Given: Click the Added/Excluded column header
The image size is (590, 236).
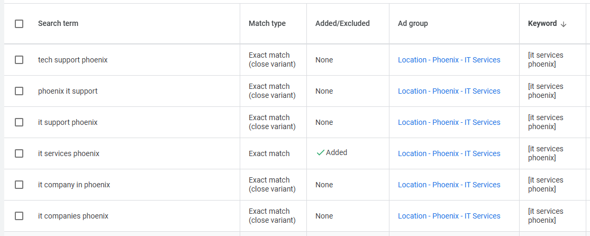Looking at the screenshot, I should 342,23.
